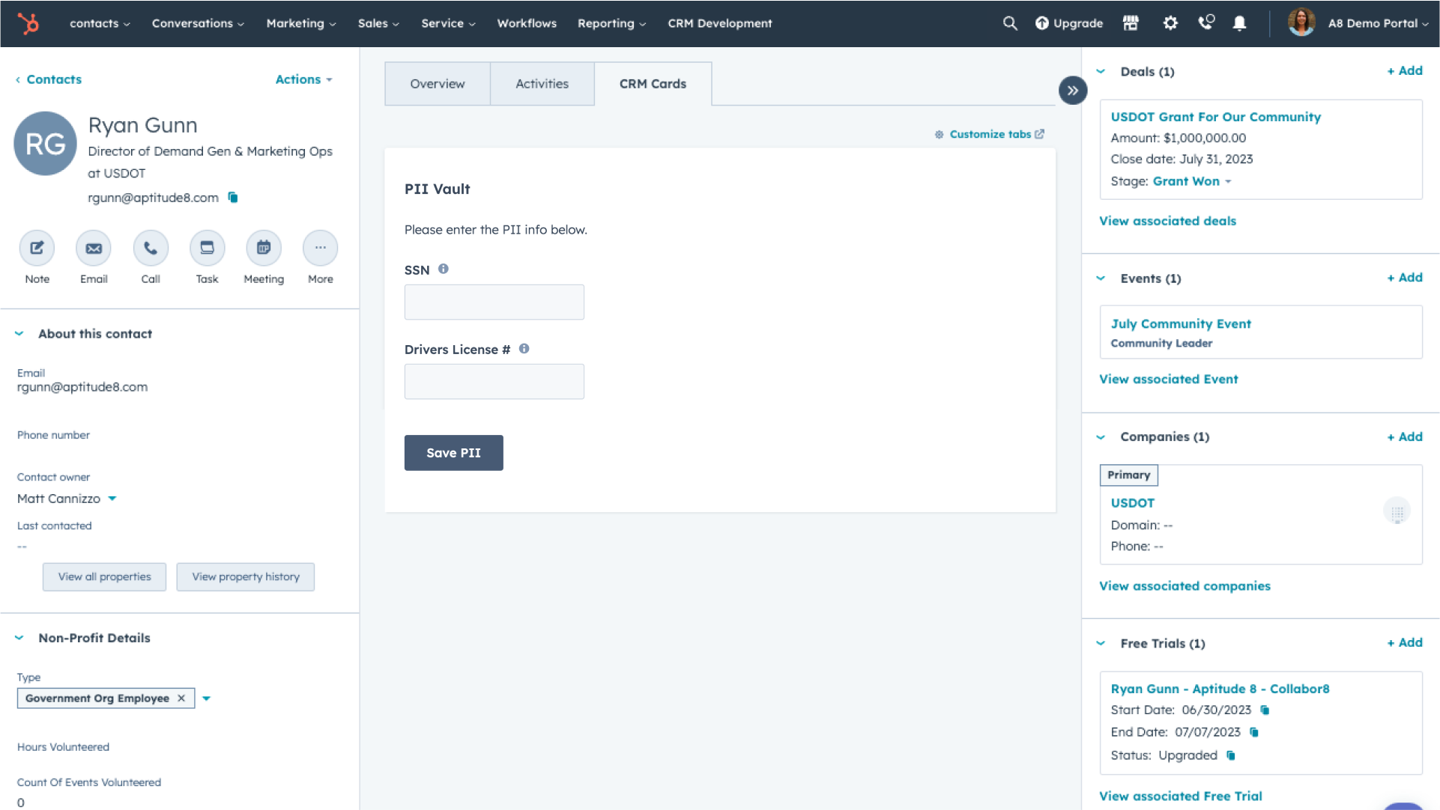Open the Reporting menu
This screenshot has height=810, width=1440.
[611, 23]
